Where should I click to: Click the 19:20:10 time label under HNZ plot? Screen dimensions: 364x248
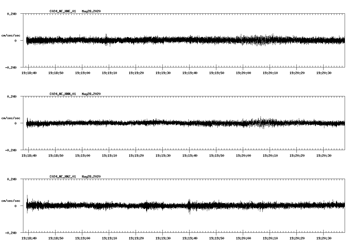coord(270,238)
